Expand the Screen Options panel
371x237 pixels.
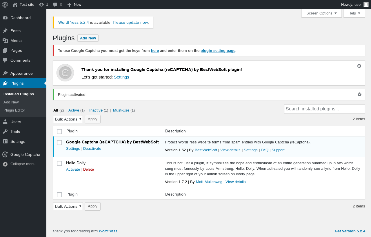point(321,13)
